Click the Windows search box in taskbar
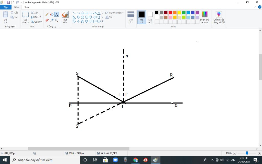 tap(45, 160)
